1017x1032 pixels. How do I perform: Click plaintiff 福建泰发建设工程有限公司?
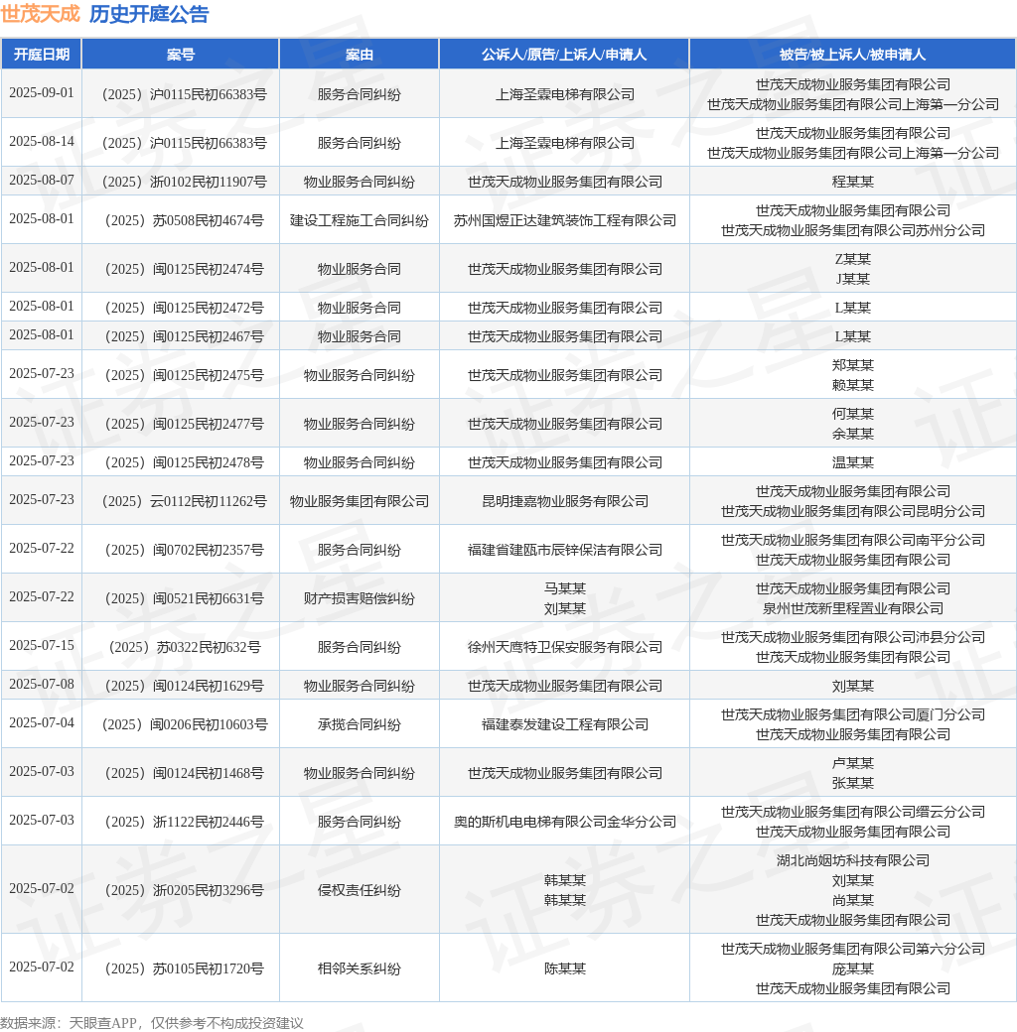click(564, 725)
